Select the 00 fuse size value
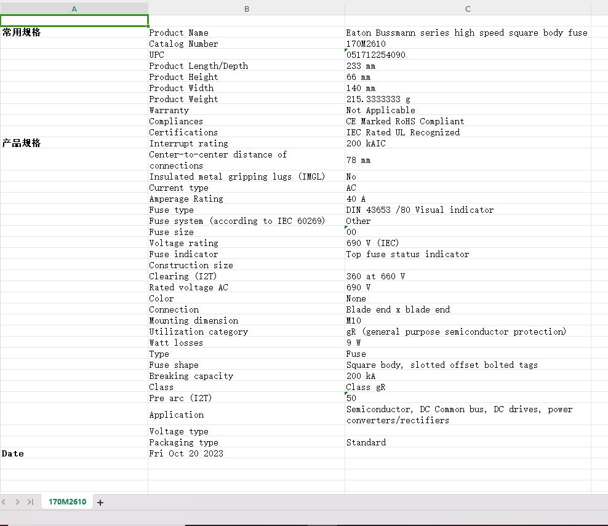 (468, 232)
